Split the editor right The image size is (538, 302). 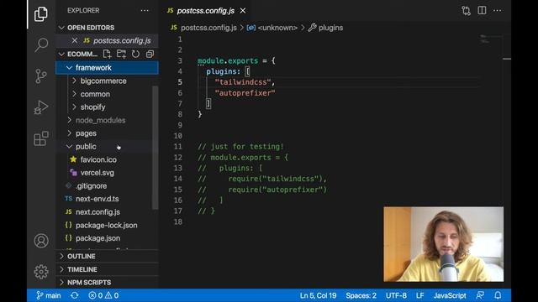(482, 11)
